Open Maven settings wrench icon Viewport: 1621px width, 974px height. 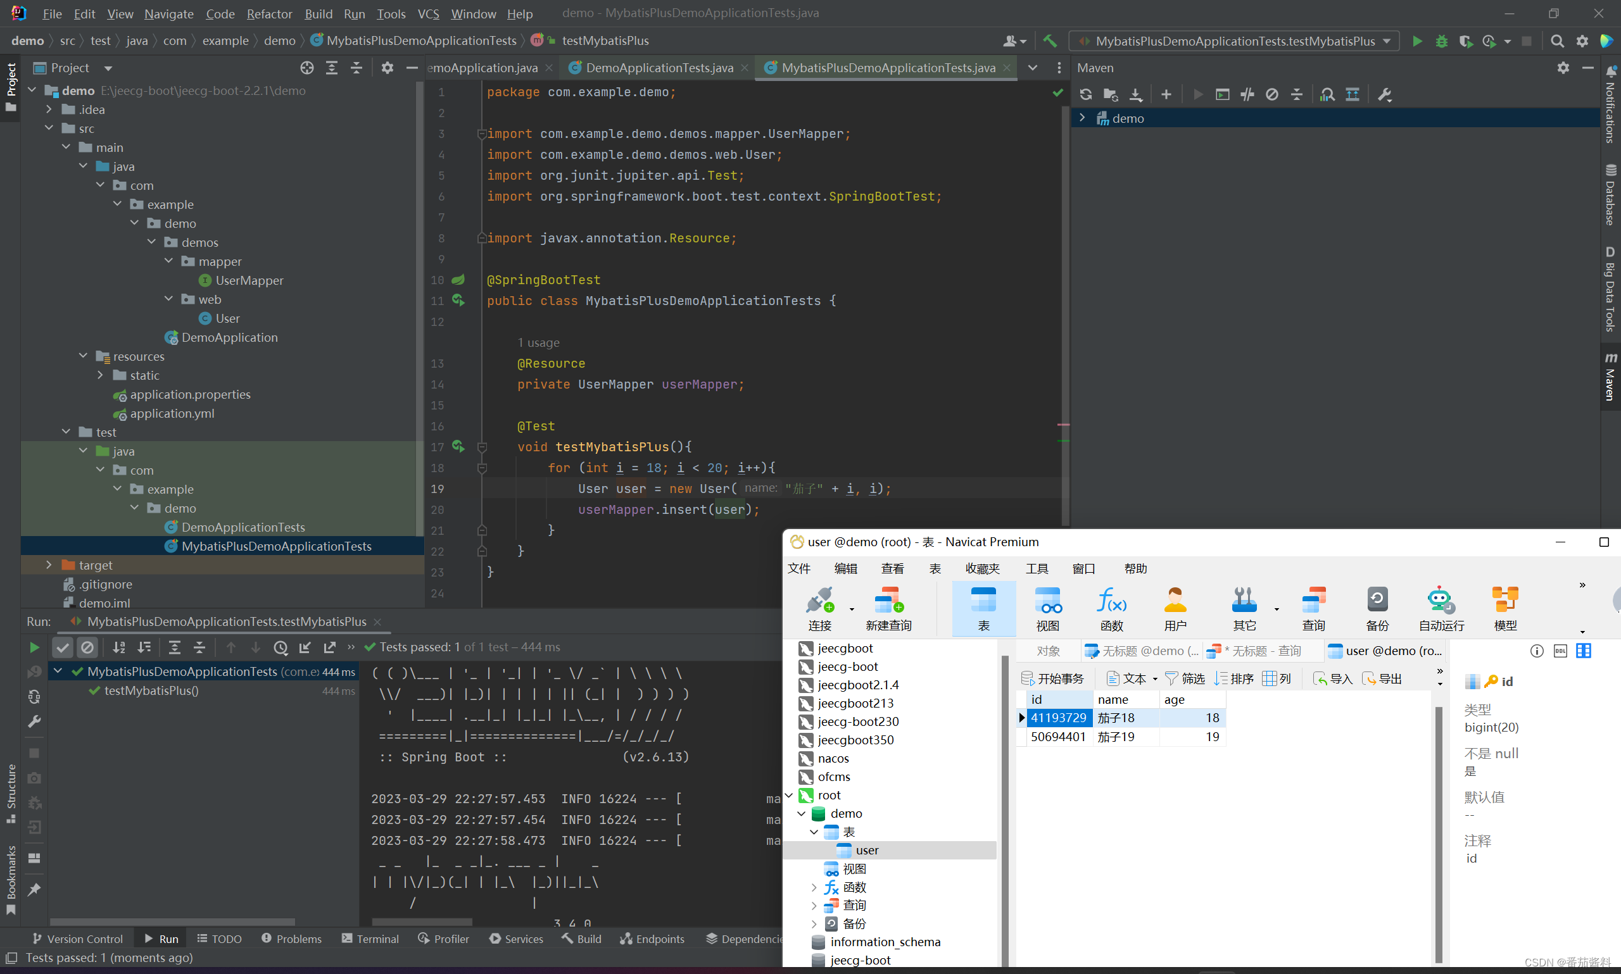point(1385,94)
